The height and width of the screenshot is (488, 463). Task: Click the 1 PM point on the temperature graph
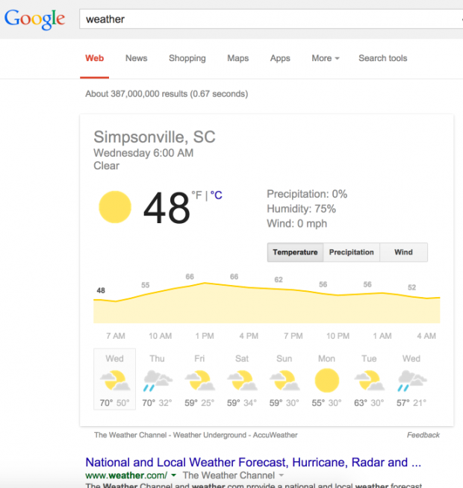[205, 283]
